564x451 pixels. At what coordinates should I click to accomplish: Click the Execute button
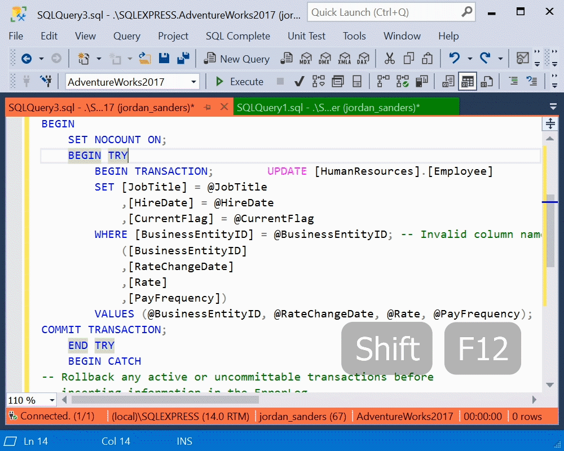tap(239, 82)
